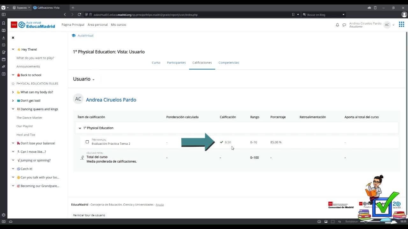Open the Usuario report dropdown
The height and width of the screenshot is (229, 408).
(x=84, y=79)
